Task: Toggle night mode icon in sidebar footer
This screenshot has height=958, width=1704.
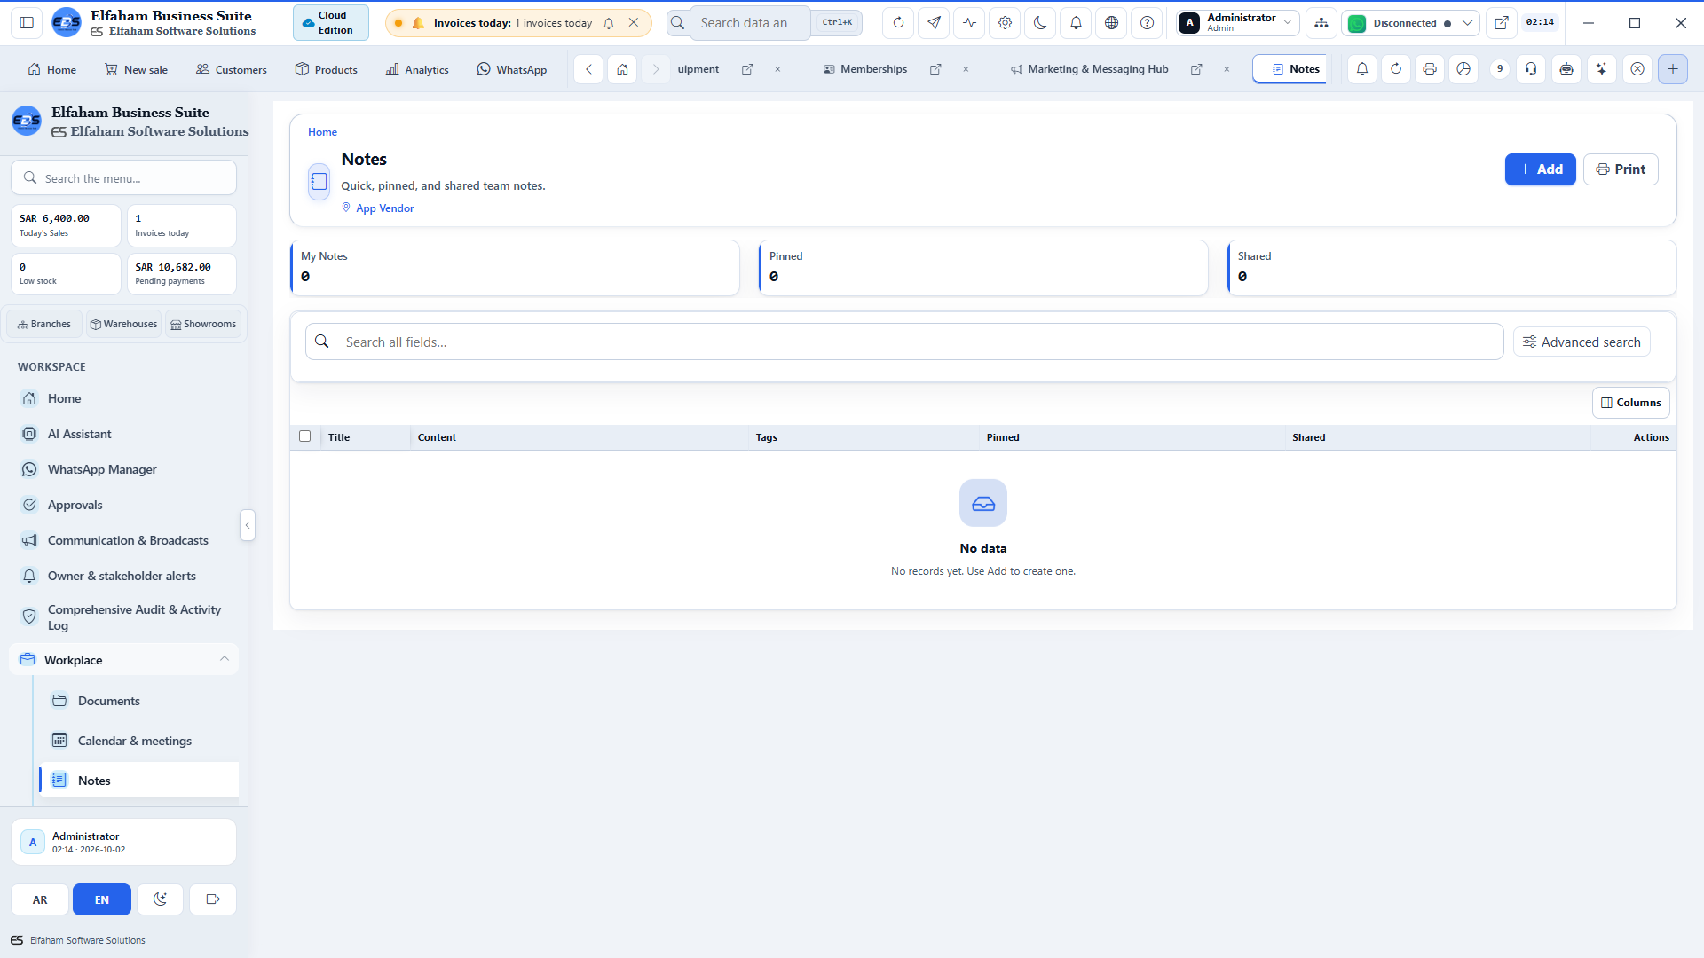Action: (x=160, y=899)
